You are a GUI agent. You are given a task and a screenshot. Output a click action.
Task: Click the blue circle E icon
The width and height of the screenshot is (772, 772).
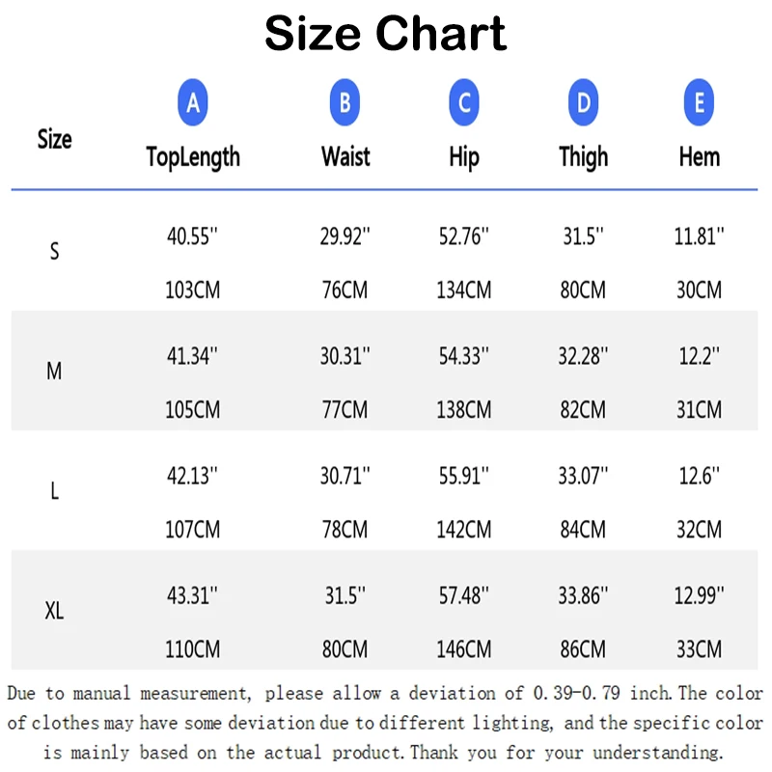699,102
